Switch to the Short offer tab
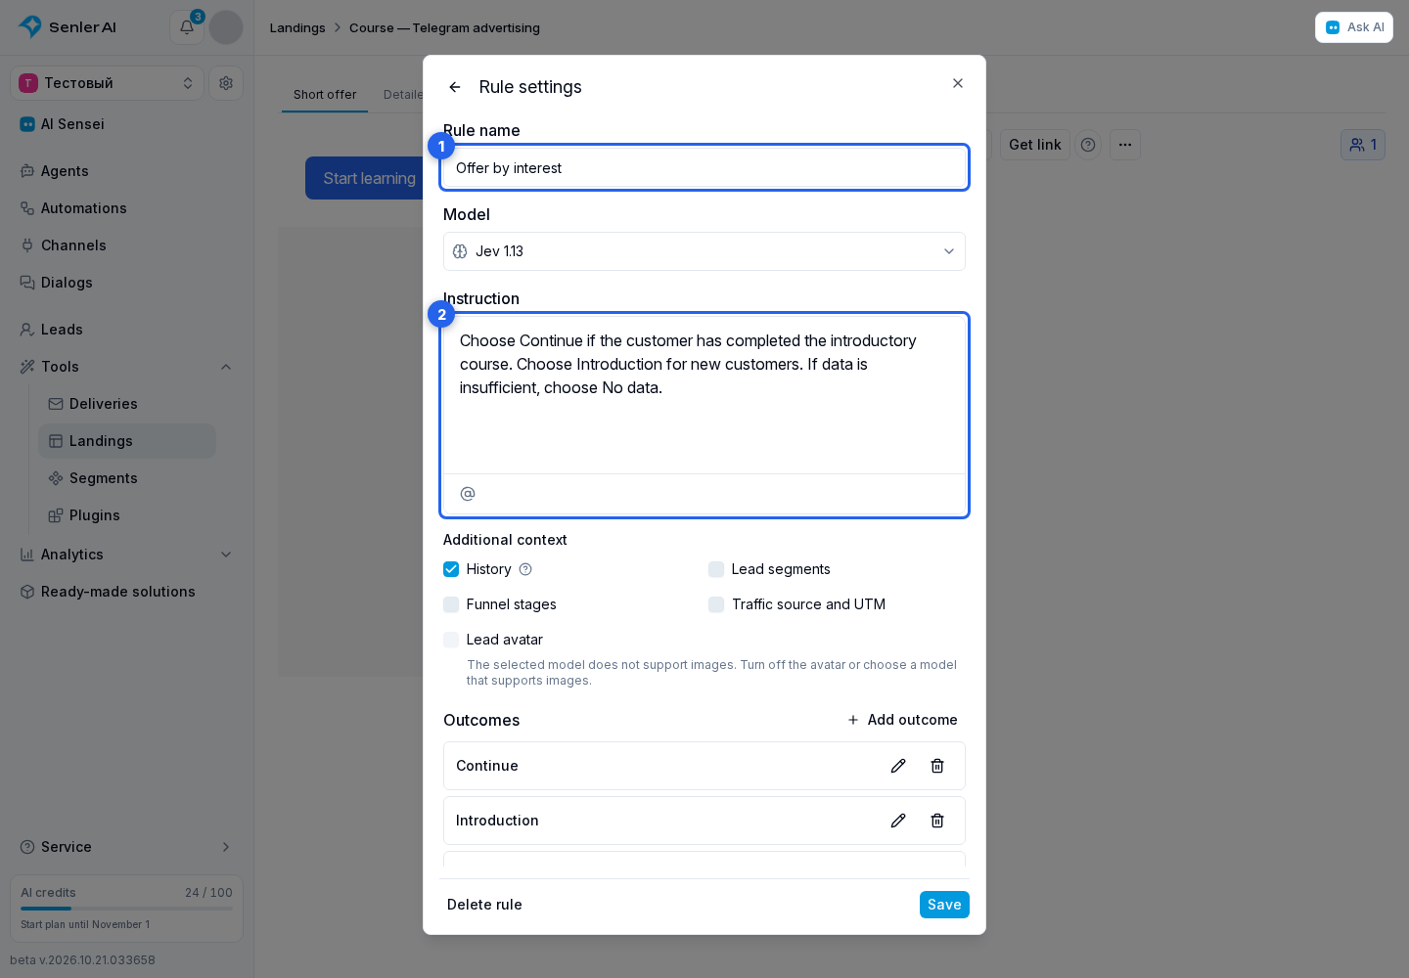The image size is (1409, 978). [325, 95]
